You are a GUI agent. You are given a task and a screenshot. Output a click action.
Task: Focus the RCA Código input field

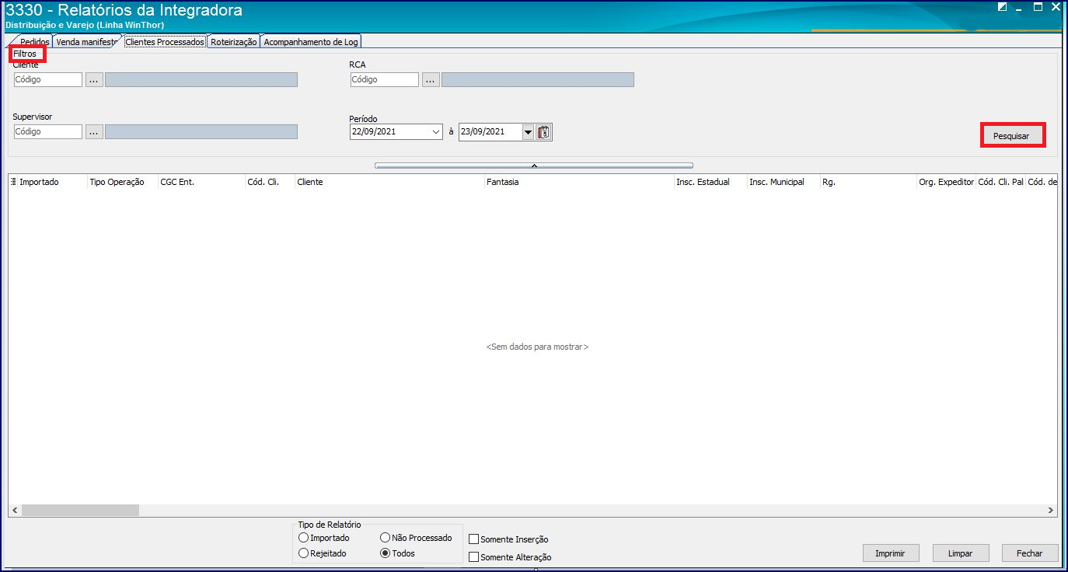384,79
